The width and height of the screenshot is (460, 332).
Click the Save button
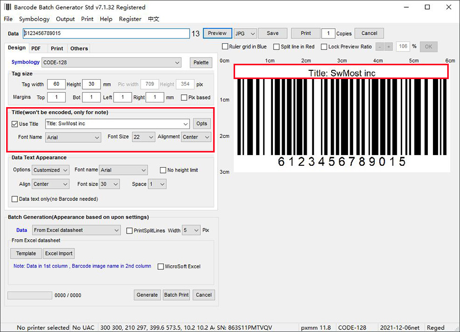click(x=272, y=33)
